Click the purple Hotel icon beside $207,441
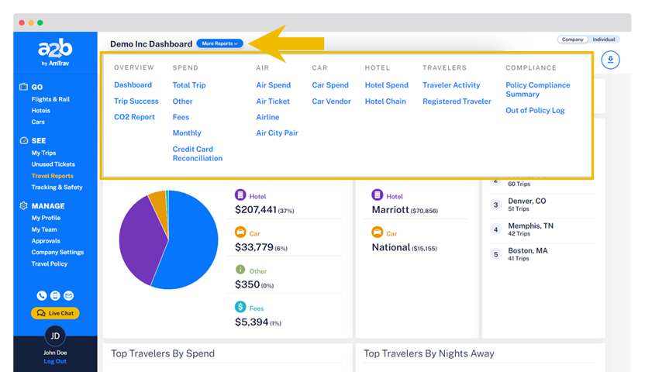This screenshot has width=645, height=372. click(x=242, y=197)
